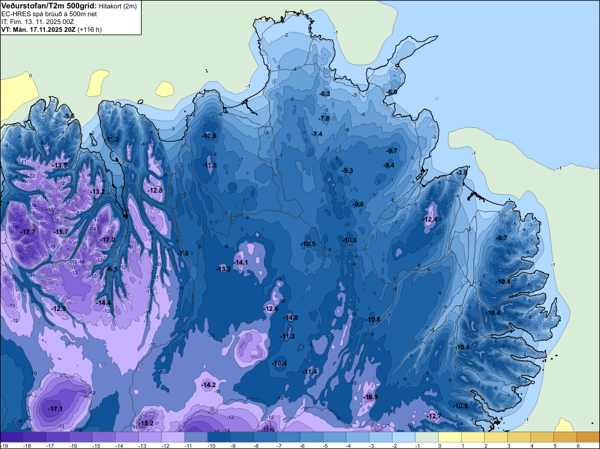Click the 'IT: Fim. 13. 11. 2025 00Z' line

click(x=37, y=22)
